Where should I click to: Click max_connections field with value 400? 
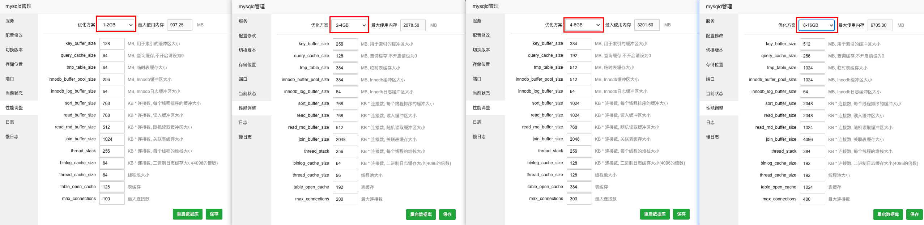pyautogui.click(x=812, y=199)
